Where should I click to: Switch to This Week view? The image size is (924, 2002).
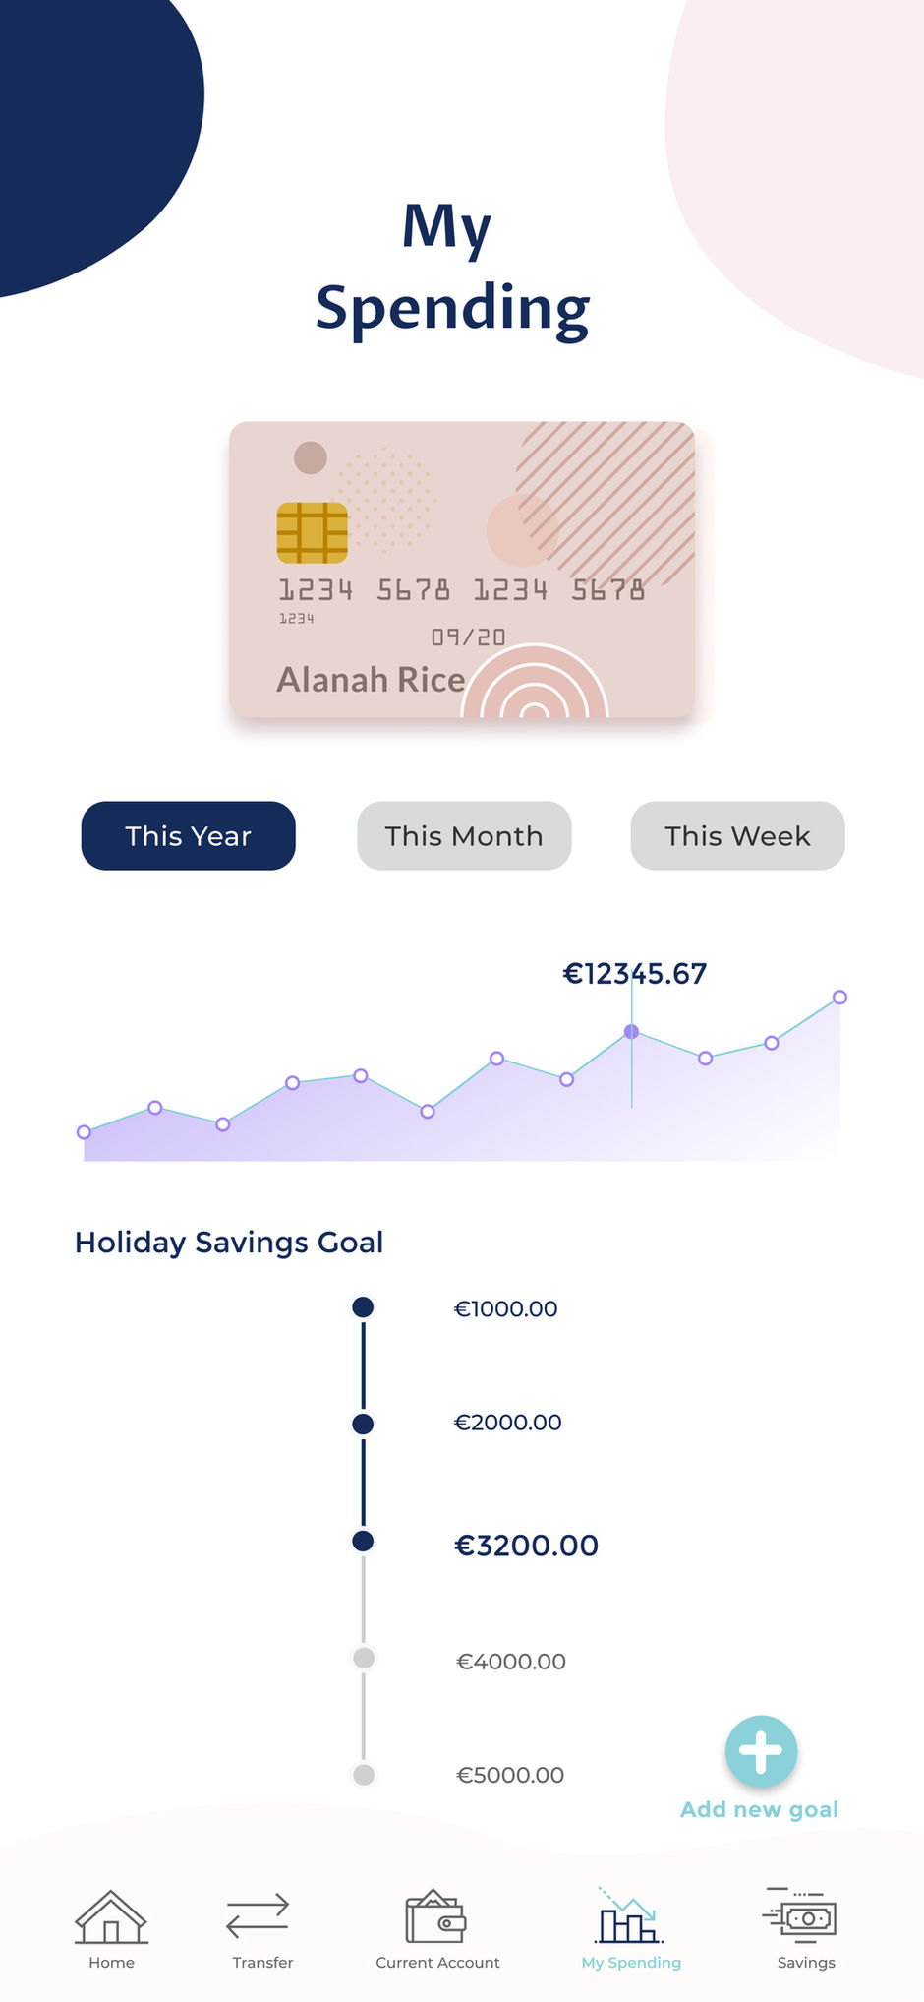coord(737,835)
